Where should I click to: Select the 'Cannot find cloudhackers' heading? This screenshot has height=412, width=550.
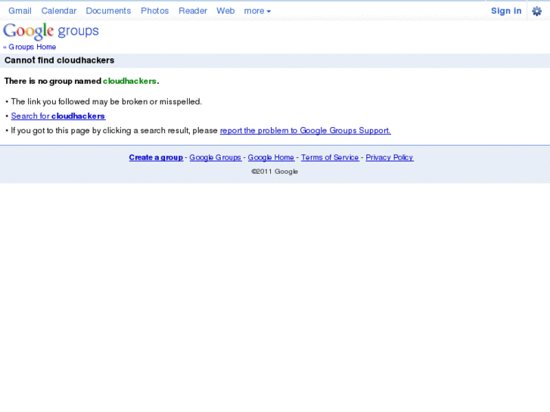point(59,60)
